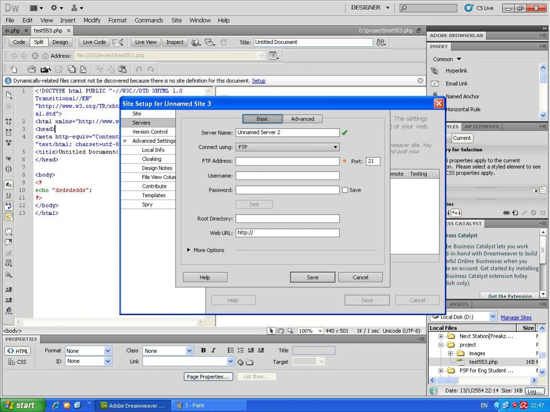
Task: Open the Commands menu
Action: [x=149, y=21]
